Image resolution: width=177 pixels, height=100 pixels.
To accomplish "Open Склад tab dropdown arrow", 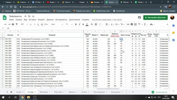I will tap(35, 92).
